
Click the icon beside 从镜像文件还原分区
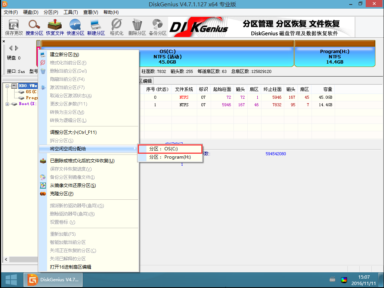tap(43, 186)
